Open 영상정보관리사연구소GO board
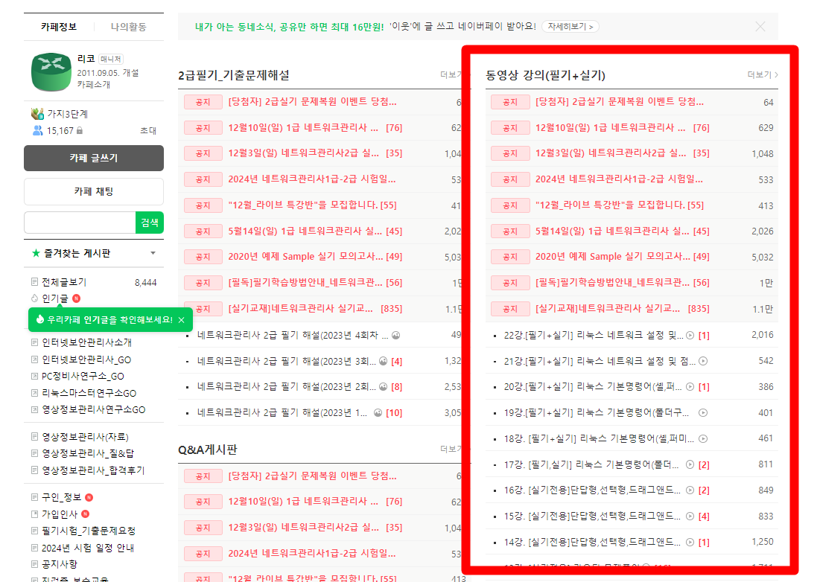This screenshot has height=582, width=817. click(93, 409)
